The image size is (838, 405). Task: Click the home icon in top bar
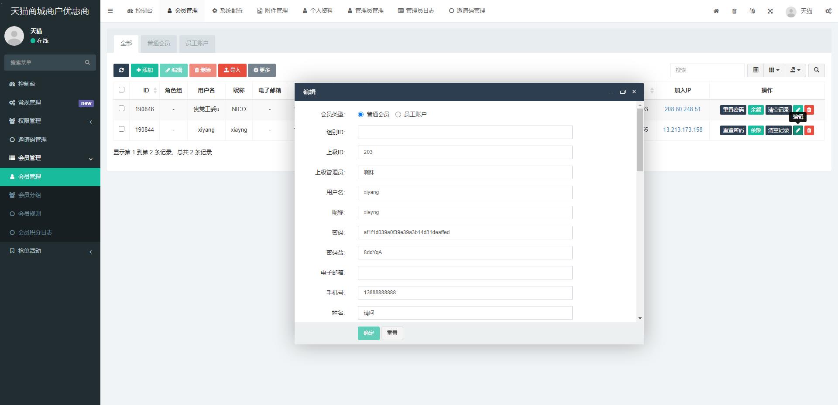[716, 11]
